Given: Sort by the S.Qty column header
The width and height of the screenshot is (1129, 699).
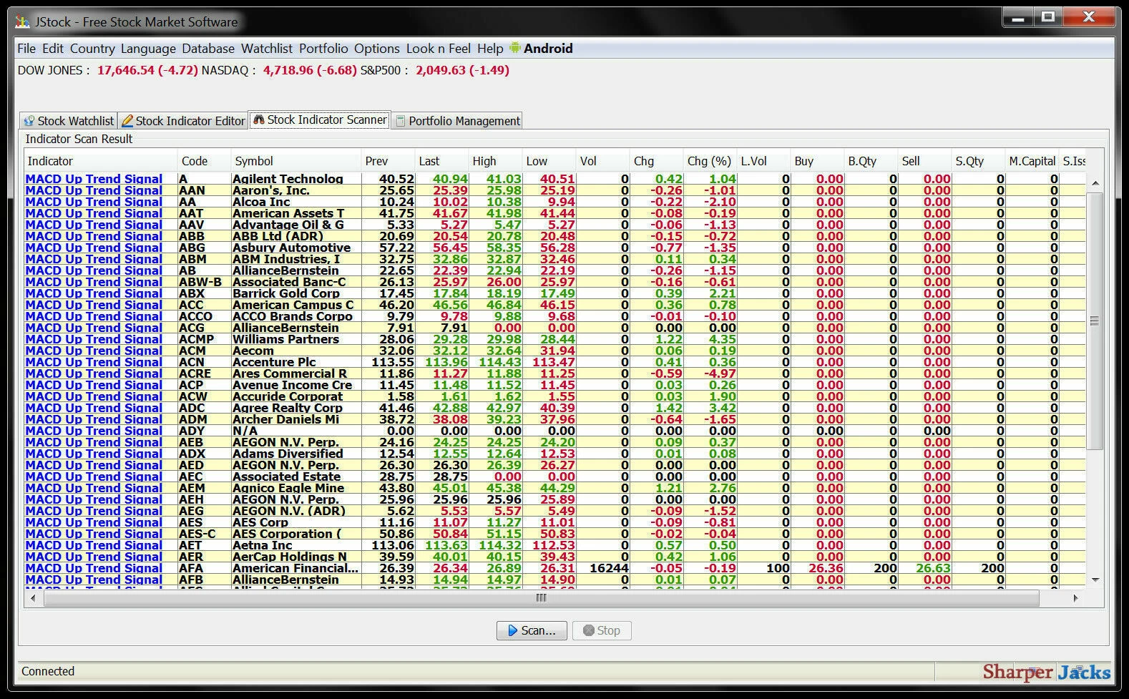Looking at the screenshot, I should tap(979, 161).
